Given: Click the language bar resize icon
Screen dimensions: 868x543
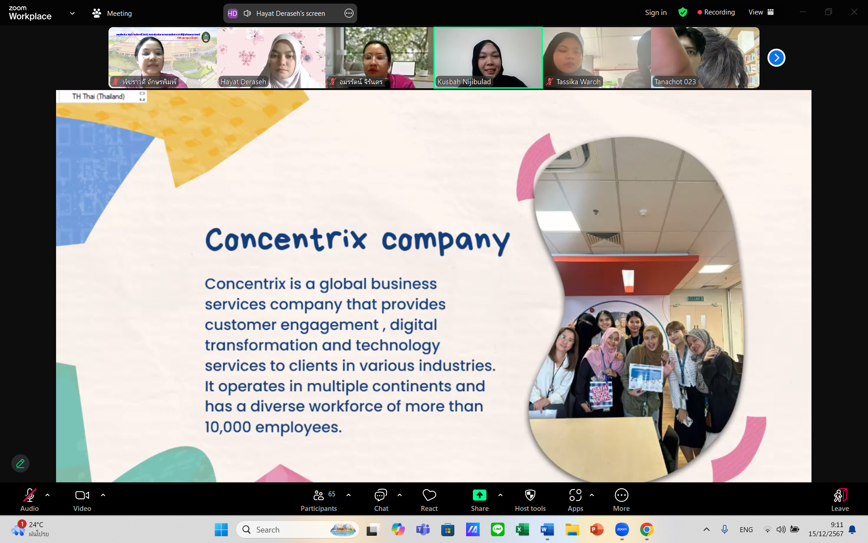Looking at the screenshot, I should (x=142, y=96).
